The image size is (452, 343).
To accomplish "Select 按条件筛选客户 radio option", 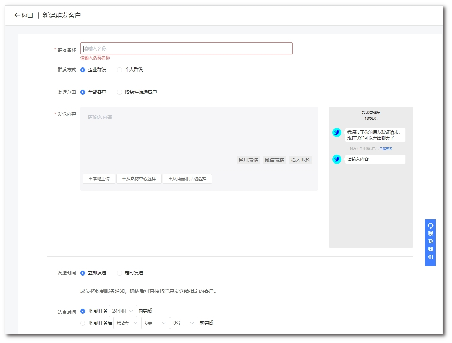I will (119, 92).
